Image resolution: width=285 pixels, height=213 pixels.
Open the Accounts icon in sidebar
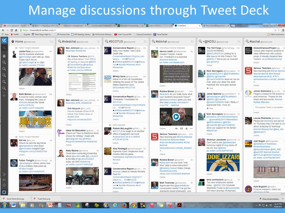click(x=4, y=180)
